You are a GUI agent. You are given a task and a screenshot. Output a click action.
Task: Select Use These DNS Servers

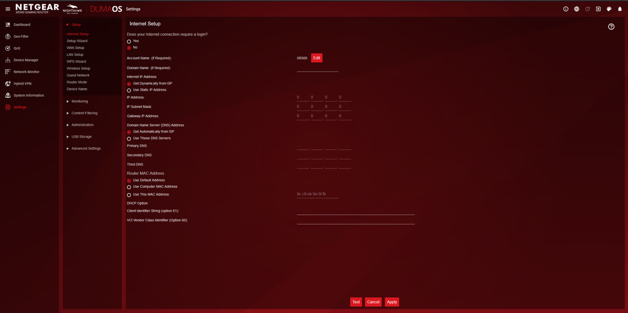(x=129, y=139)
